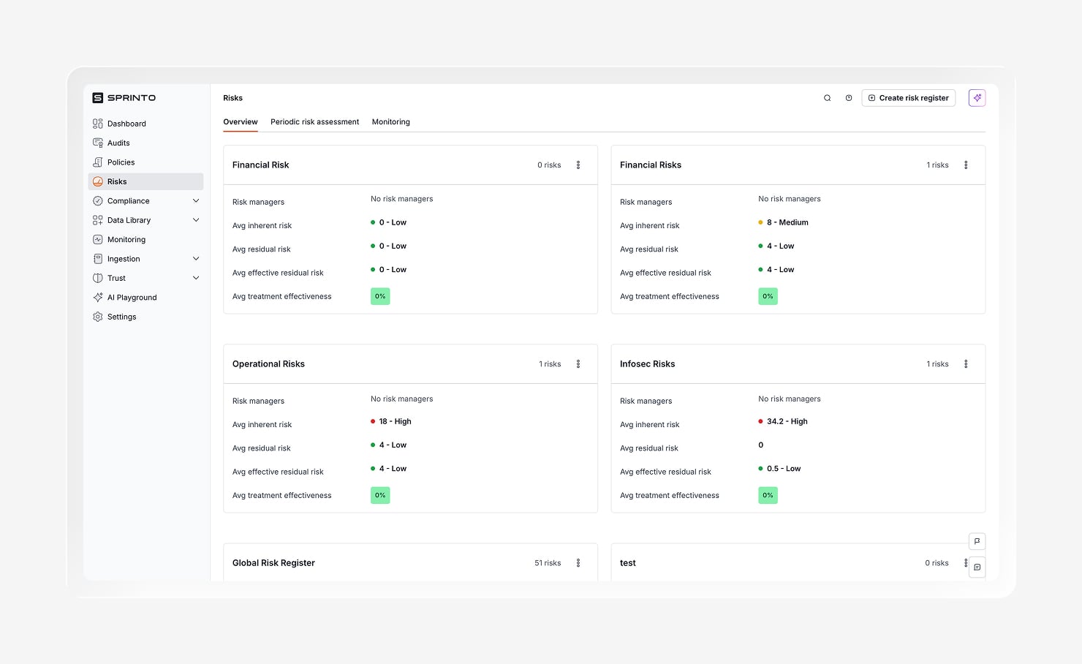Expand the Compliance menu chevron

[x=196, y=200]
